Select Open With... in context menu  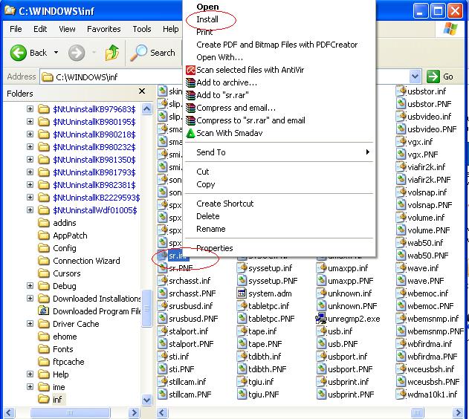tap(219, 57)
